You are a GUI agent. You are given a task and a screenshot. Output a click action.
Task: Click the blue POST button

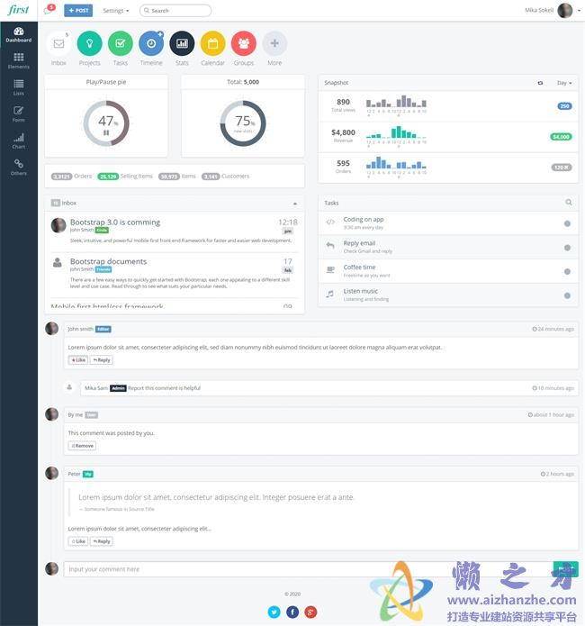78,11
